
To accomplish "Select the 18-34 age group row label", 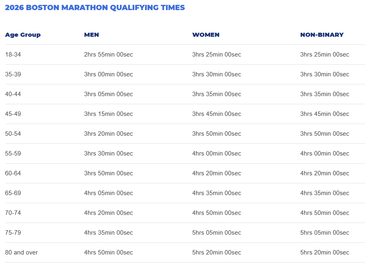I will 13,55.
